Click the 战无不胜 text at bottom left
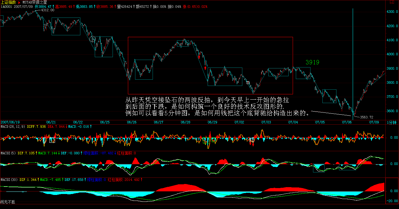This screenshot has width=399, height=209. pyautogui.click(x=8, y=202)
